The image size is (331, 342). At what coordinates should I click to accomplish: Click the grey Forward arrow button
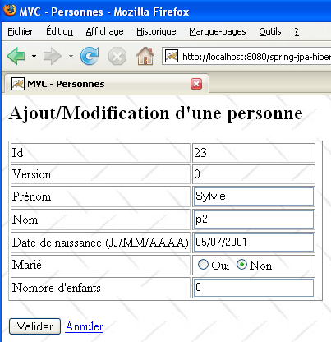pos(52,56)
